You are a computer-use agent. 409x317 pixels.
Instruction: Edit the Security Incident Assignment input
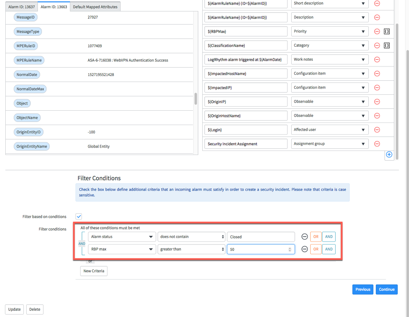click(x=246, y=144)
